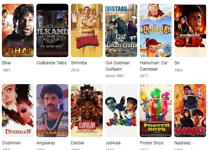Viewport: 208px width, 150px height.
Task: Open the Judwaa title link
Action: (113, 143)
